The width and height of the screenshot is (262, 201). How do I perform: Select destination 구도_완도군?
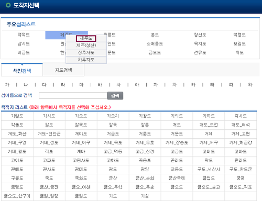pyautogui.click(x=241, y=170)
